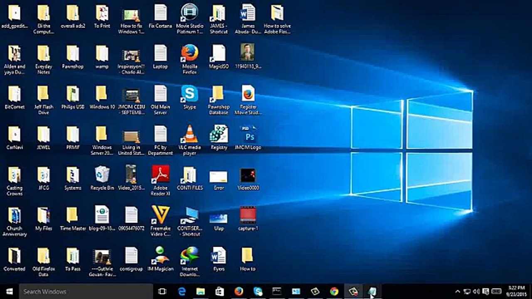Open the Fix Cortana text file

point(160,17)
